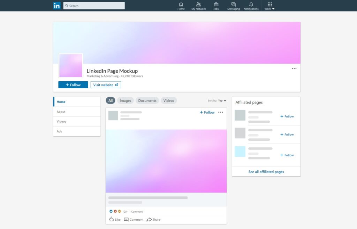The width and height of the screenshot is (357, 229).
Task: Open Home from the top navigation bar
Action: [x=181, y=6]
